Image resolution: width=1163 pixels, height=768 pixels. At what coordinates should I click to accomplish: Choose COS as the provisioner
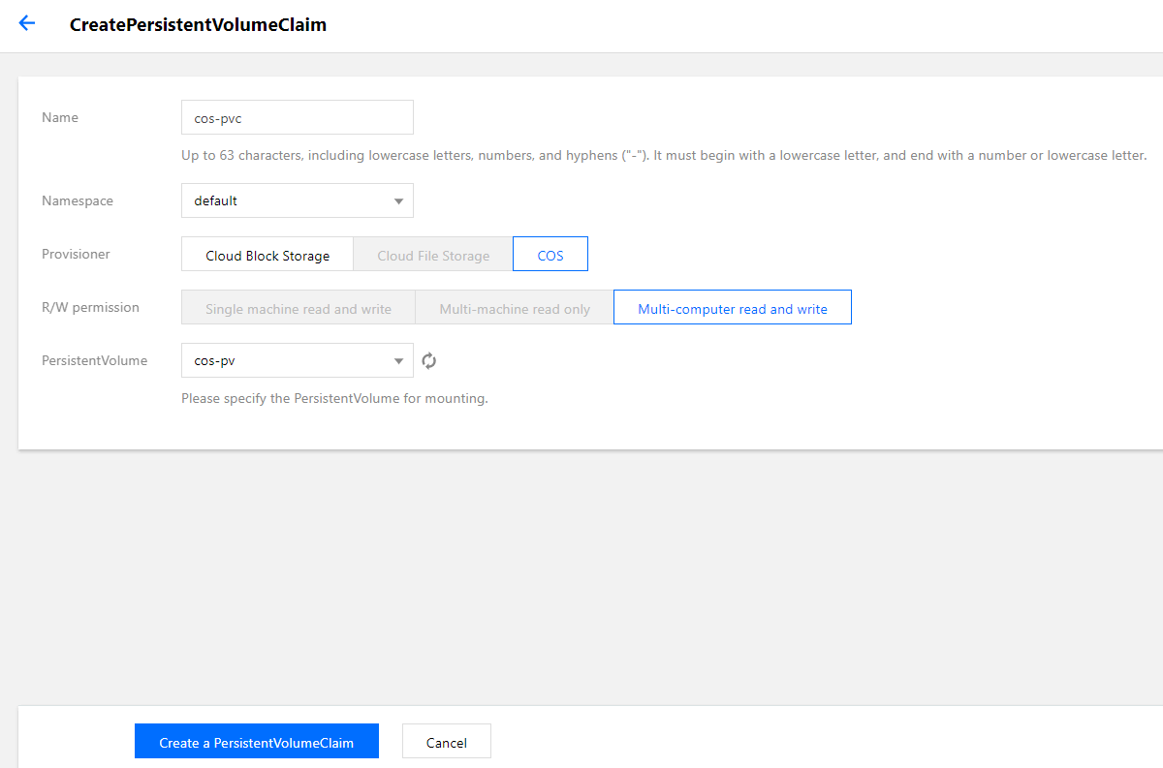click(550, 256)
